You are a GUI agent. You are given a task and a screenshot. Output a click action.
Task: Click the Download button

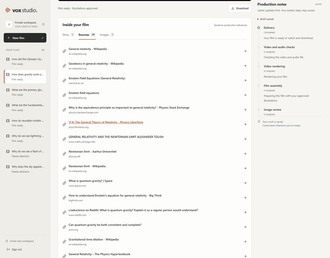pyautogui.click(x=240, y=9)
